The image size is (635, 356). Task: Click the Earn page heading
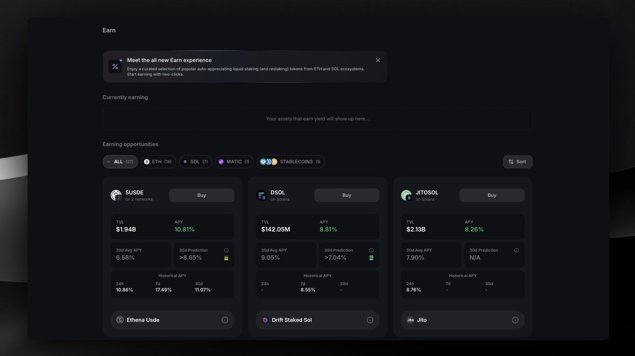(x=109, y=30)
